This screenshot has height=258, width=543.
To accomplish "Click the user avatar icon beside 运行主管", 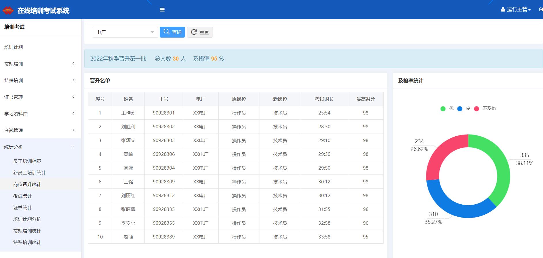I will 503,9.
